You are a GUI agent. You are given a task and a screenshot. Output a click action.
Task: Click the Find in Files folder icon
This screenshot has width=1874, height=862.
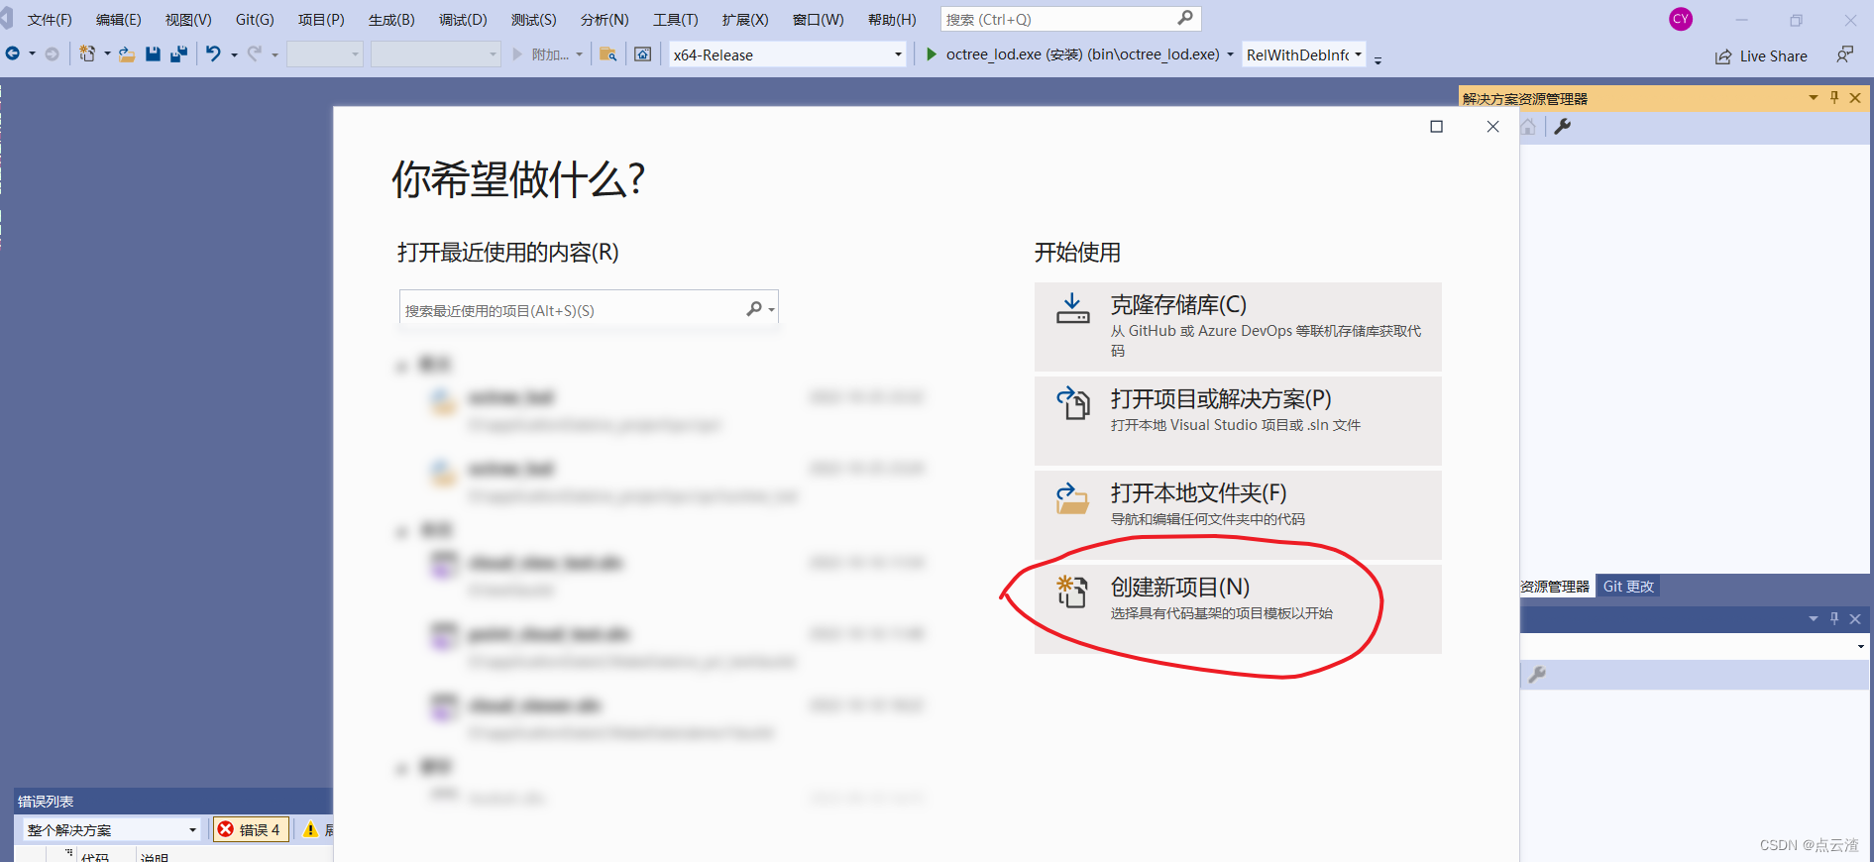click(x=608, y=54)
